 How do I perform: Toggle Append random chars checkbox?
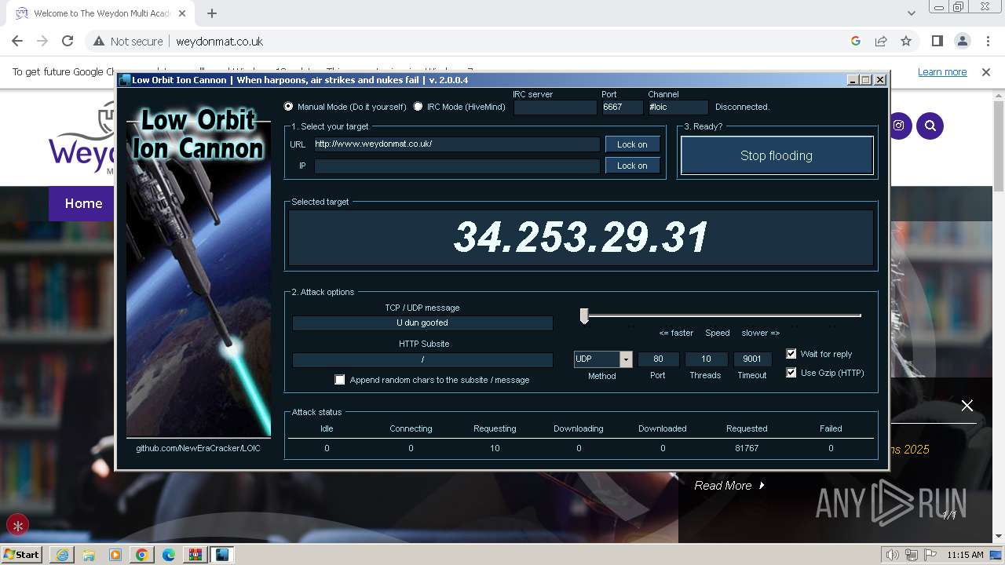(340, 380)
